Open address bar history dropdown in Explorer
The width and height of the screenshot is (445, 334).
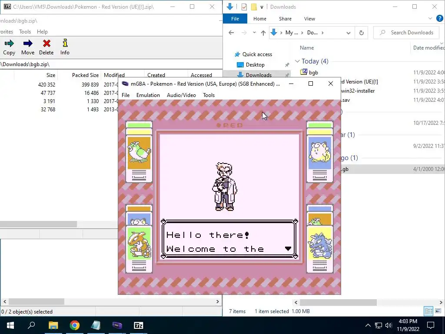point(348,33)
